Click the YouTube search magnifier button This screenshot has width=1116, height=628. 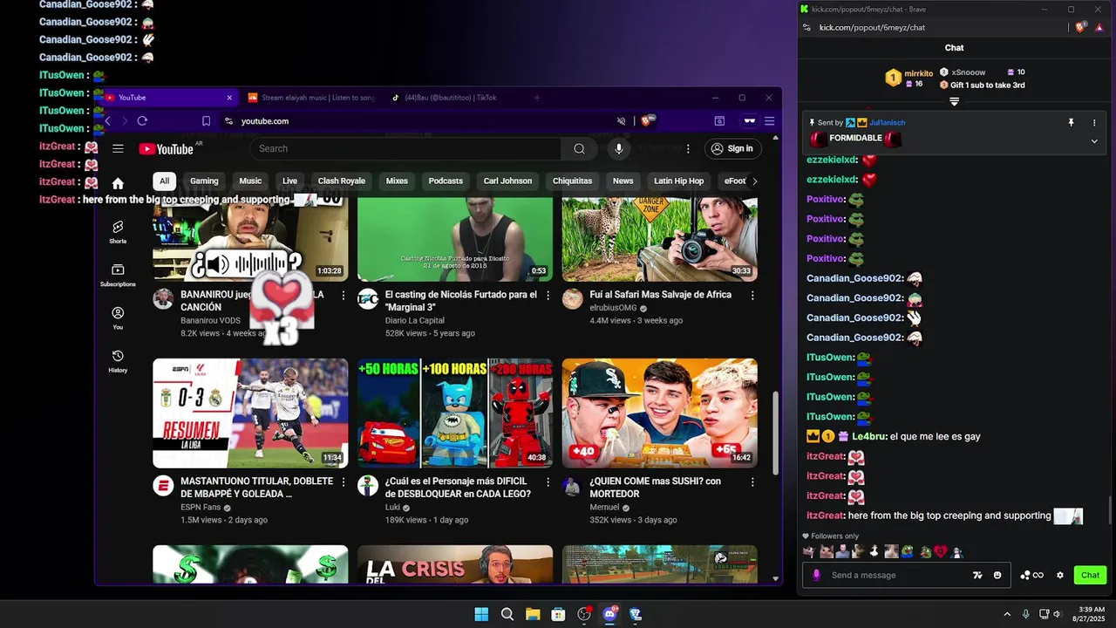579,149
